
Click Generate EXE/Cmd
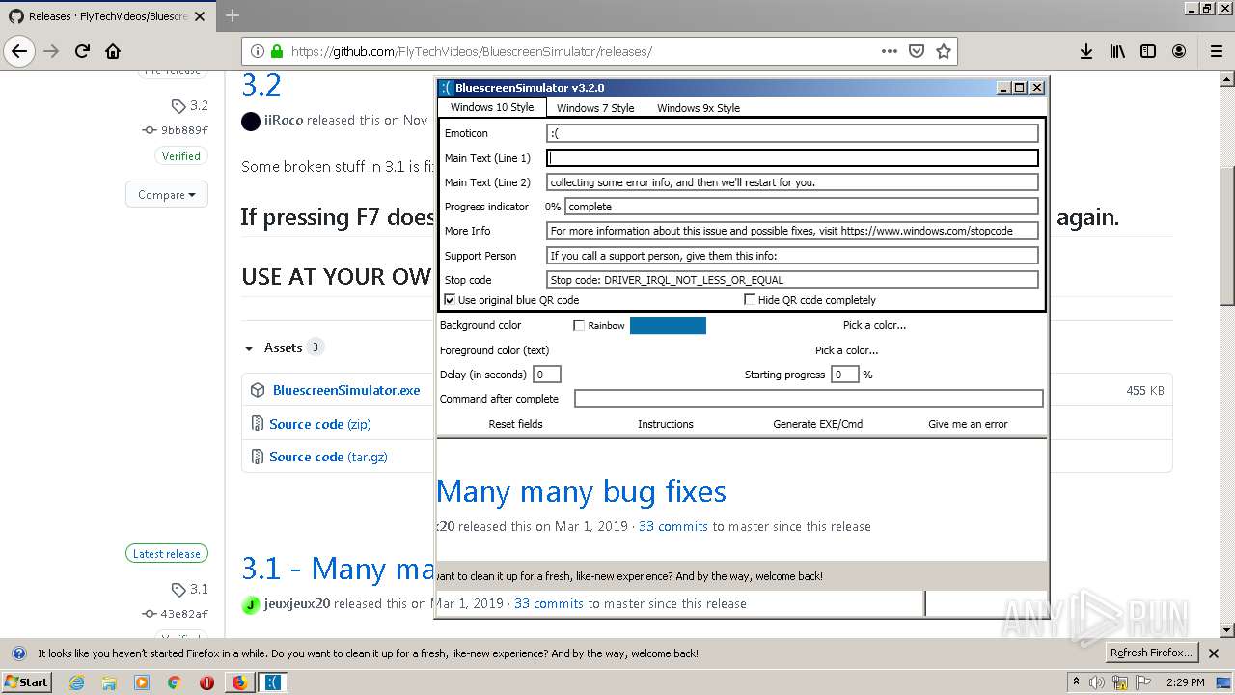pyautogui.click(x=818, y=424)
